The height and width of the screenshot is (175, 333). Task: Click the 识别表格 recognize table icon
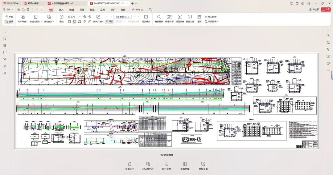click(x=180, y=17)
